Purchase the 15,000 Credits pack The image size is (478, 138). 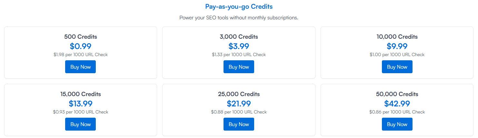(x=80, y=124)
